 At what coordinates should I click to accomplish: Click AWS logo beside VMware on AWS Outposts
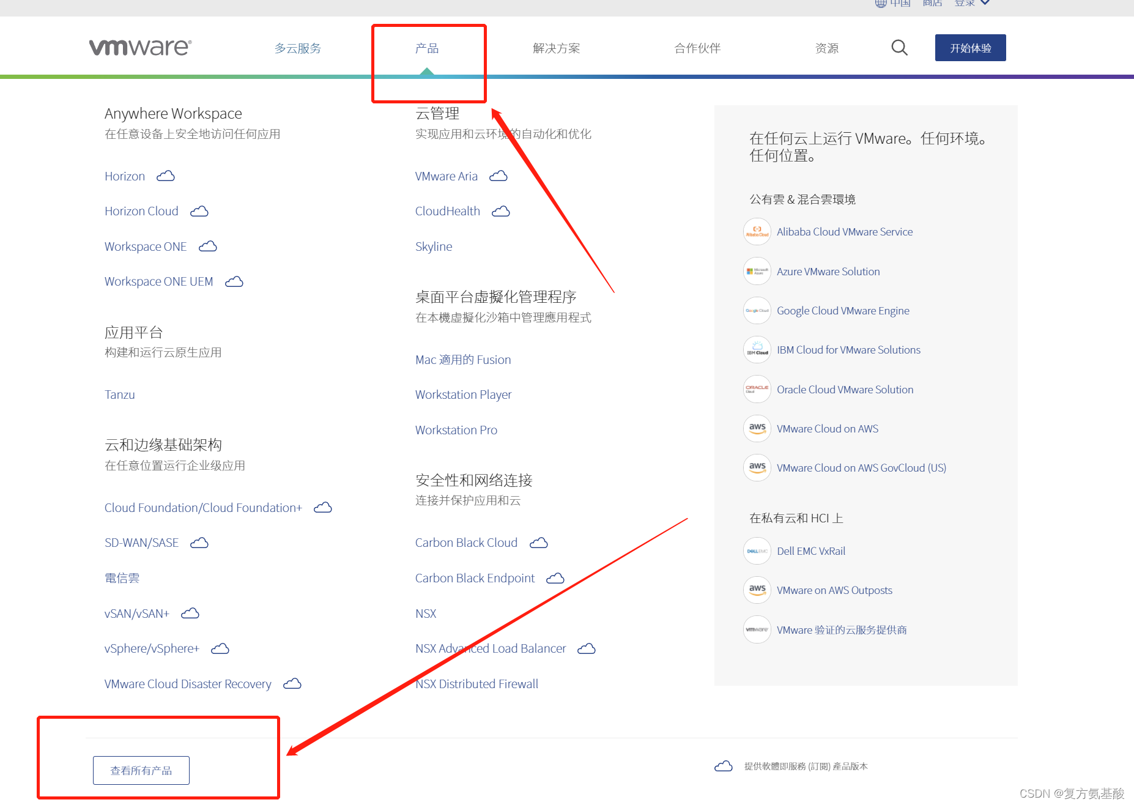tap(757, 590)
